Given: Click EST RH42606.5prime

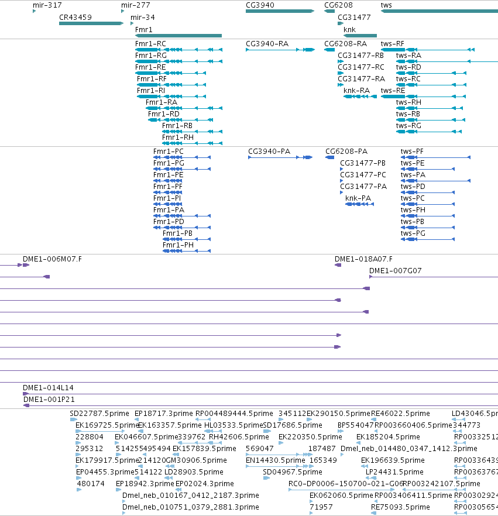Looking at the screenshot, I should coord(239,436).
